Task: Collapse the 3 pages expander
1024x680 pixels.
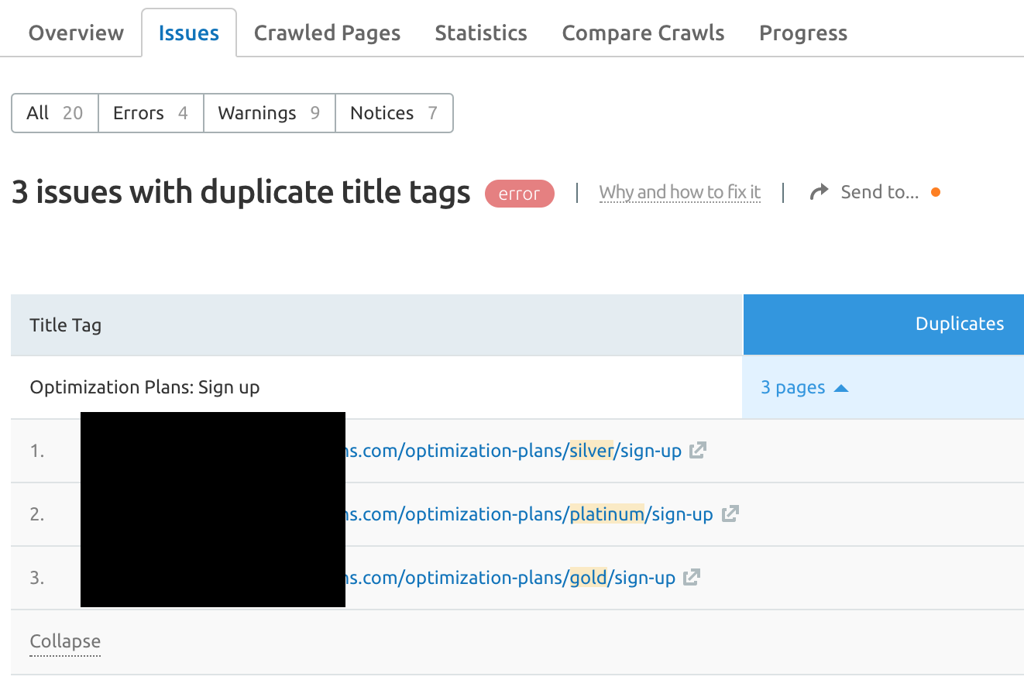Action: [x=805, y=387]
